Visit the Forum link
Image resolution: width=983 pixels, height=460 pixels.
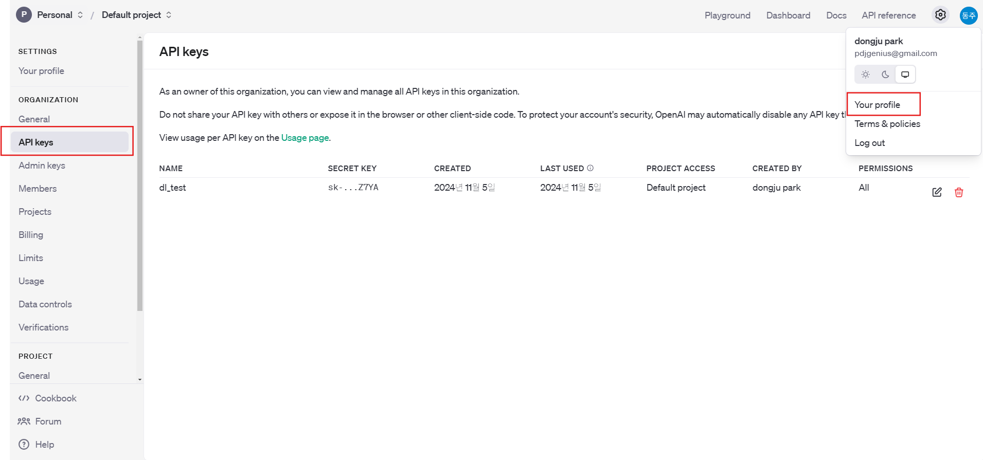[x=48, y=421]
